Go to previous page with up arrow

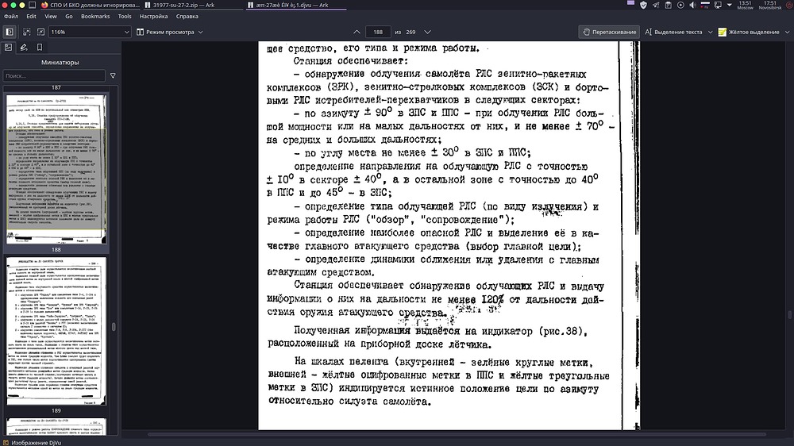(x=355, y=32)
